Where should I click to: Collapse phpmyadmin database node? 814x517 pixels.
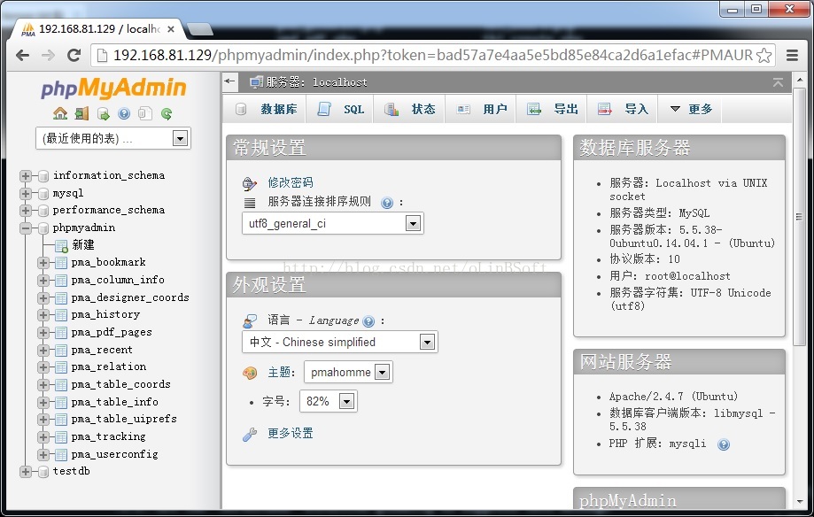tap(25, 228)
